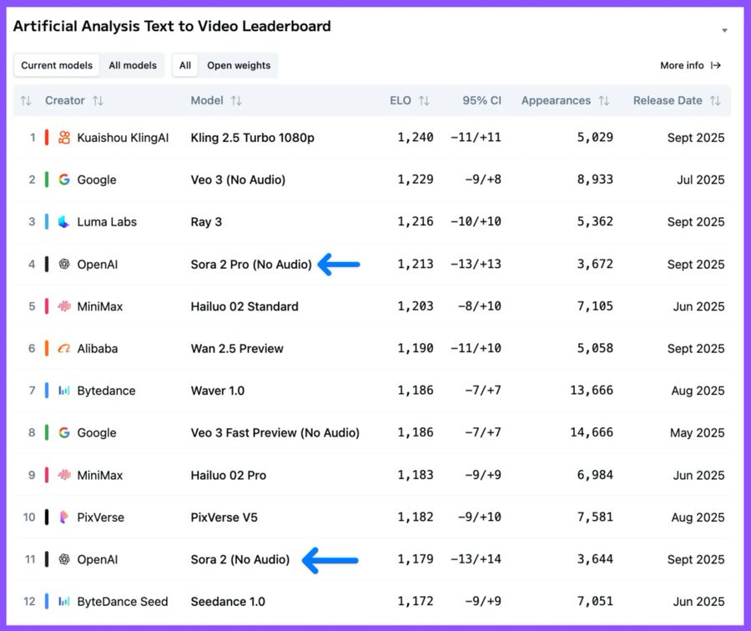Switch to Current models filter

point(57,65)
